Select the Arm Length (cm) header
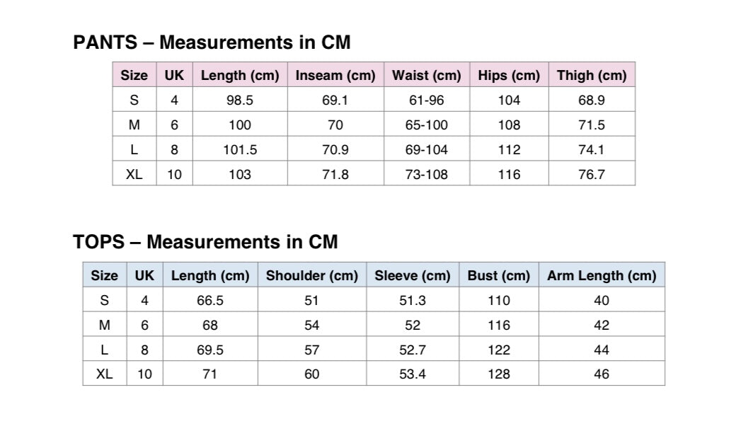 601,276
